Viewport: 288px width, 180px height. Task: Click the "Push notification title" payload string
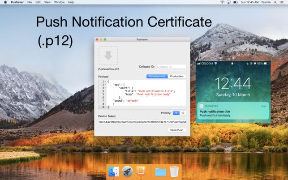click(156, 91)
